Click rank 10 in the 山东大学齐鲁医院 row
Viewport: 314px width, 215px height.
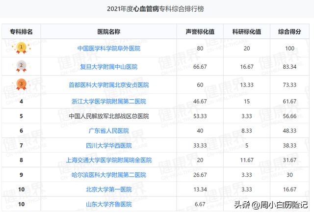pyautogui.click(x=21, y=204)
